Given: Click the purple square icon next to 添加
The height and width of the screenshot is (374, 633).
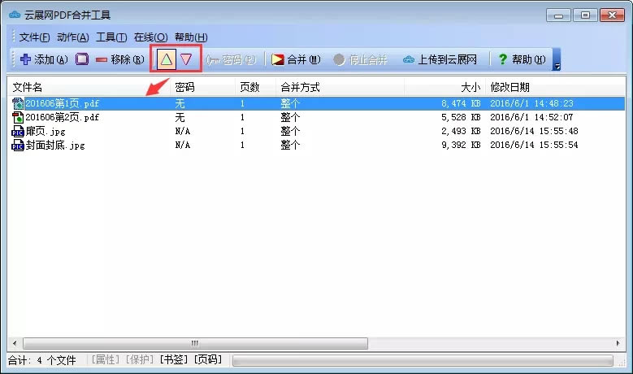Looking at the screenshot, I should 82,59.
